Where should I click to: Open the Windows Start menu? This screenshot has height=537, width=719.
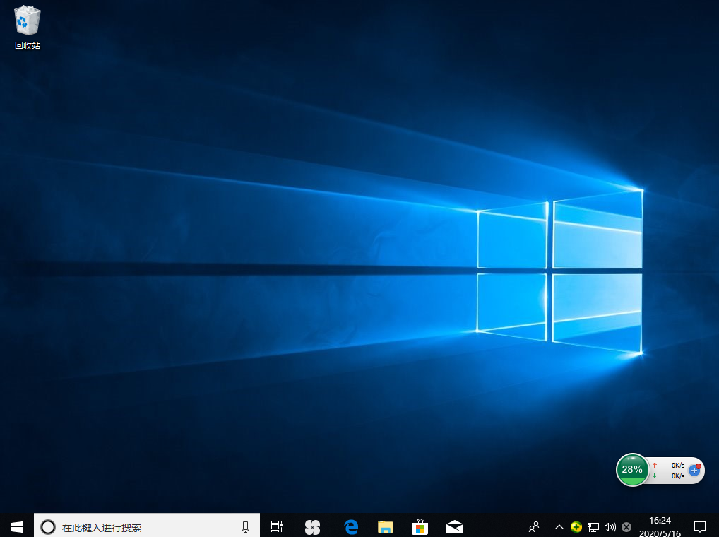[17, 526]
